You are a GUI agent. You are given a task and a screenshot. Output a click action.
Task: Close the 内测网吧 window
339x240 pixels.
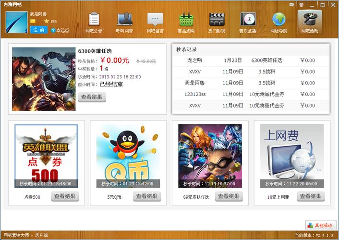tap(333, 4)
